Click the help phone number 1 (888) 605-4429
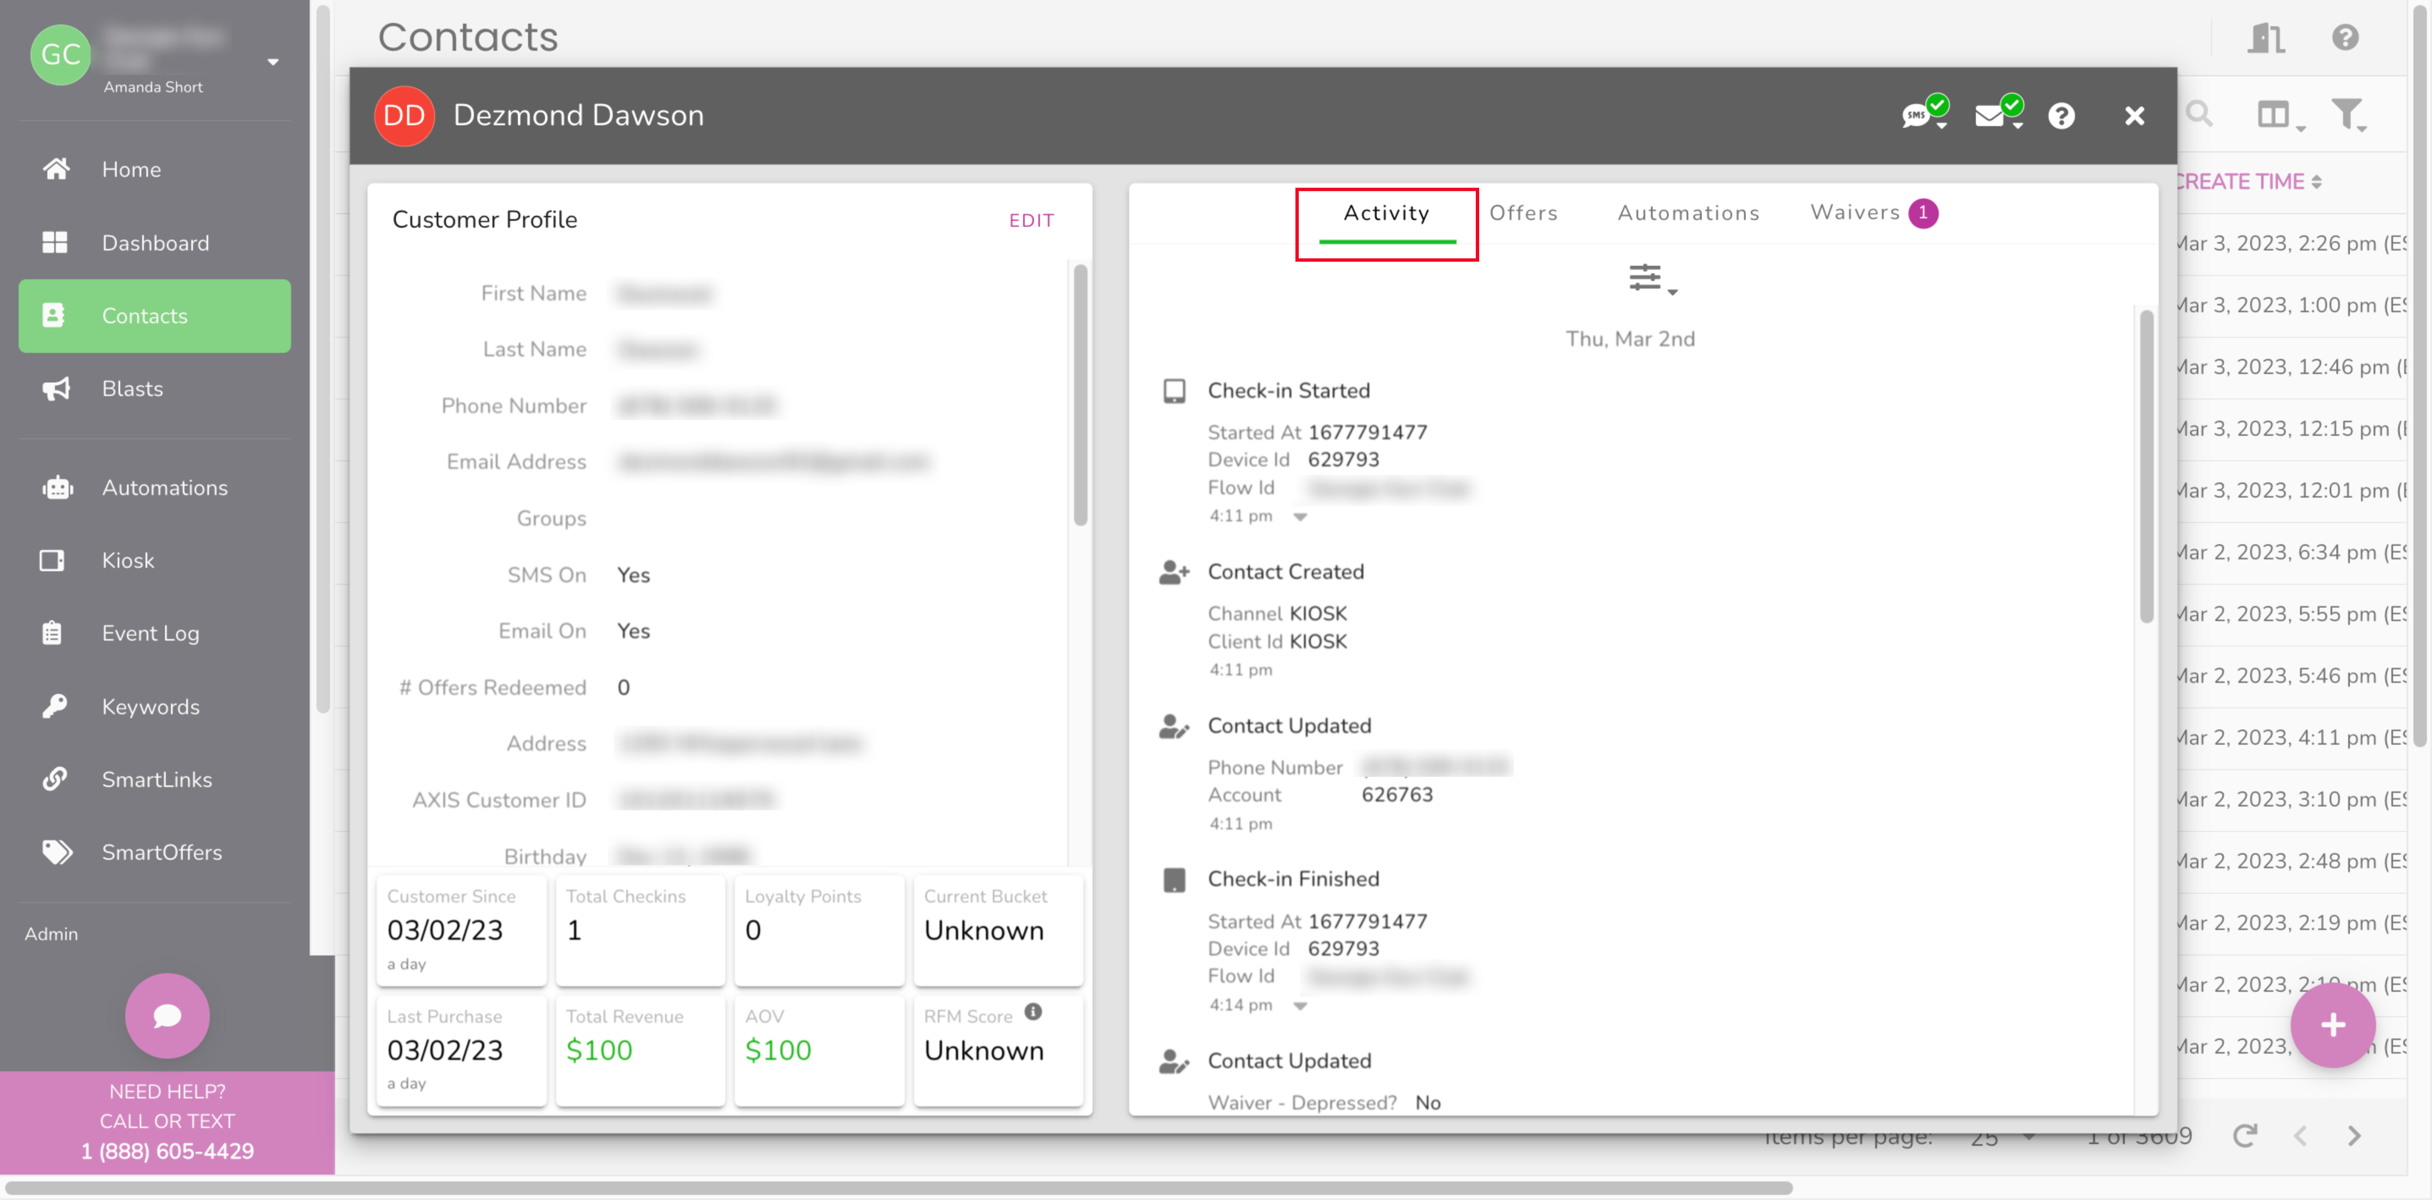This screenshot has height=1200, width=2432. 167,1151
